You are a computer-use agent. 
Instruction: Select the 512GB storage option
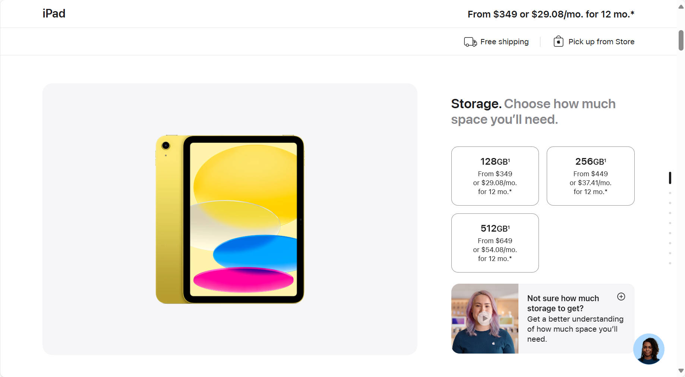(495, 243)
